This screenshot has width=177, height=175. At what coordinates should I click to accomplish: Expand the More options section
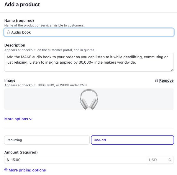pos(16,119)
